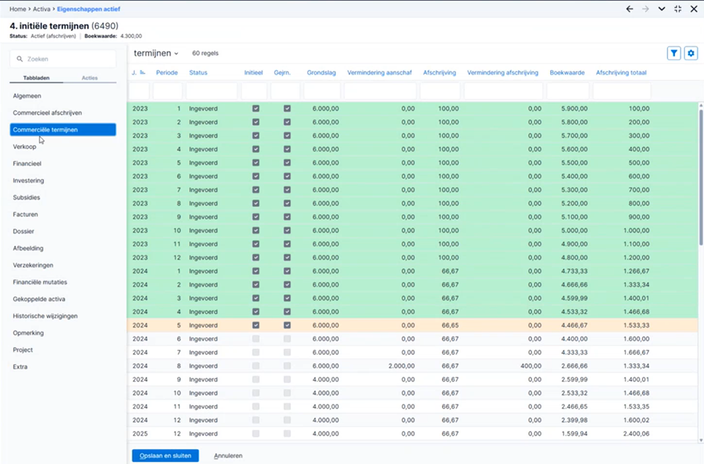This screenshot has width=704, height=464.
Task: Click the forward arrow navigation icon
Action: pos(645,9)
